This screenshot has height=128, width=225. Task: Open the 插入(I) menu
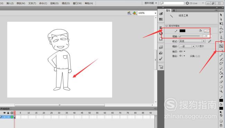pyautogui.click(x=10, y=3)
